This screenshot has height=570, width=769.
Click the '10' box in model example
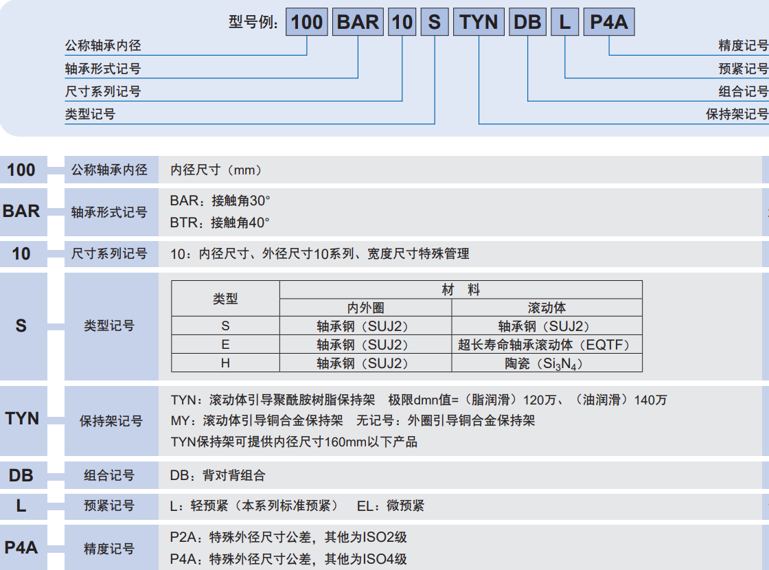click(402, 22)
